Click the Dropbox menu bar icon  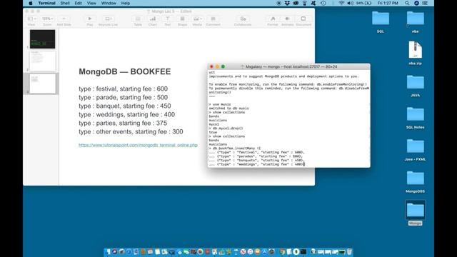pos(287,3)
